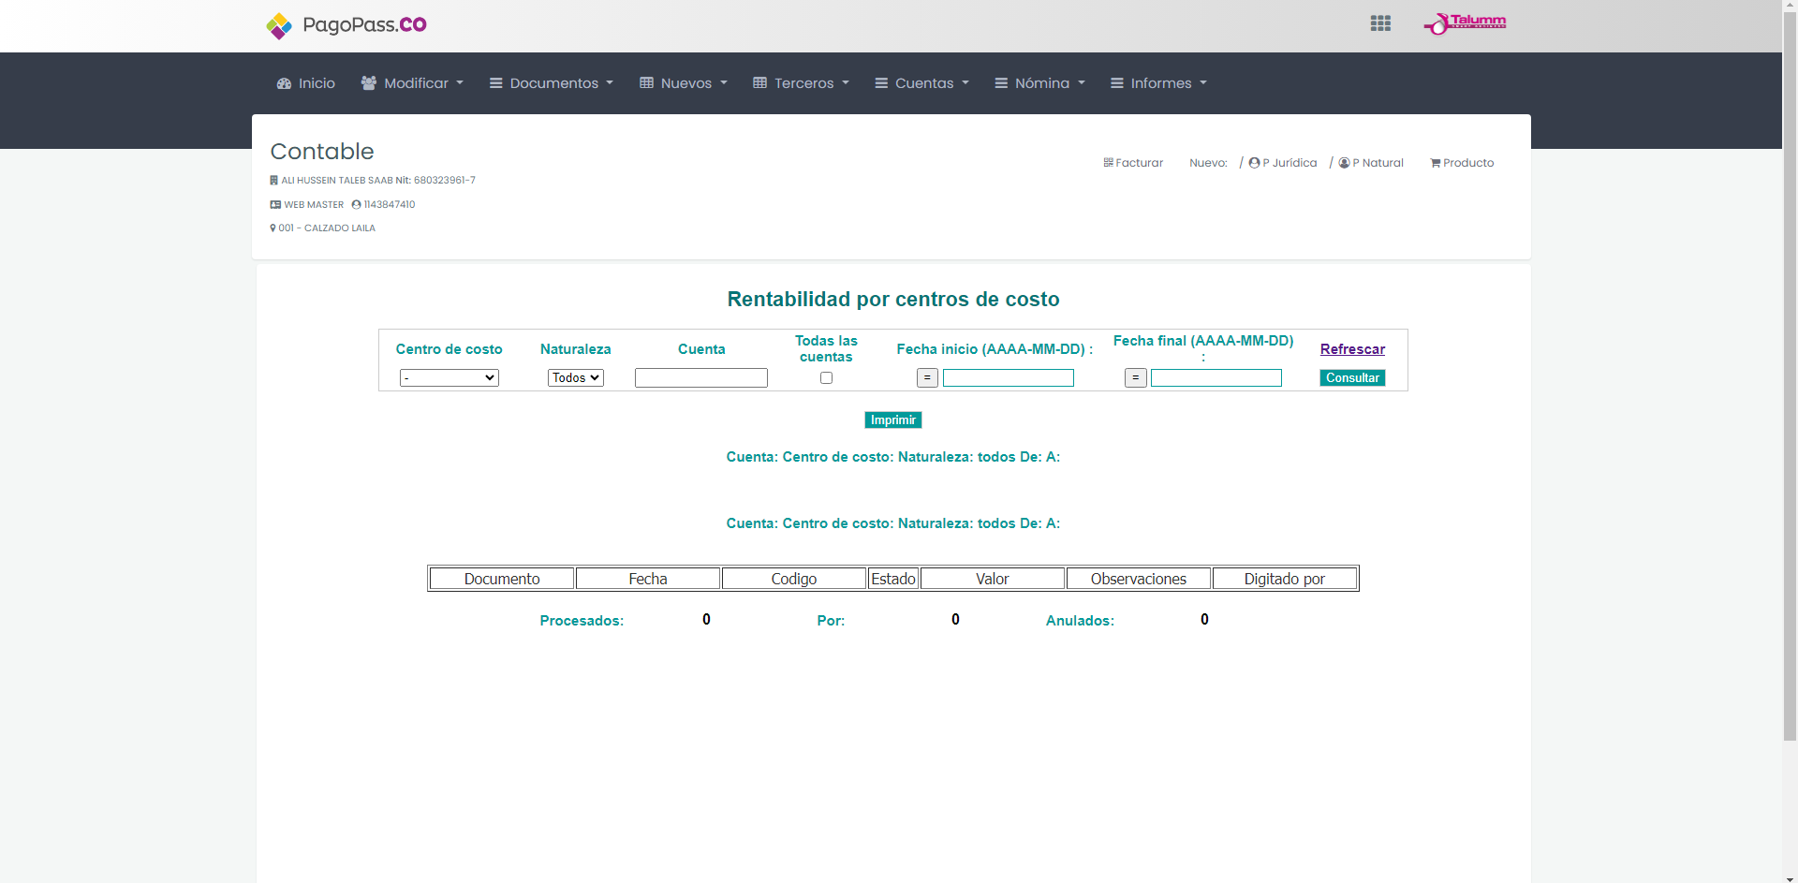Image resolution: width=1798 pixels, height=883 pixels.
Task: Go to Inicio dashboard icon
Action: [x=285, y=83]
